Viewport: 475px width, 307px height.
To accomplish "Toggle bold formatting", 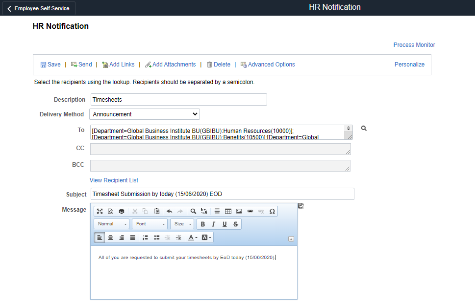I will tap(202, 224).
